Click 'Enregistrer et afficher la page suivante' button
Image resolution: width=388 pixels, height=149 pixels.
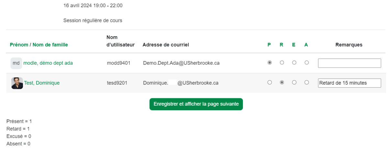pyautogui.click(x=196, y=104)
